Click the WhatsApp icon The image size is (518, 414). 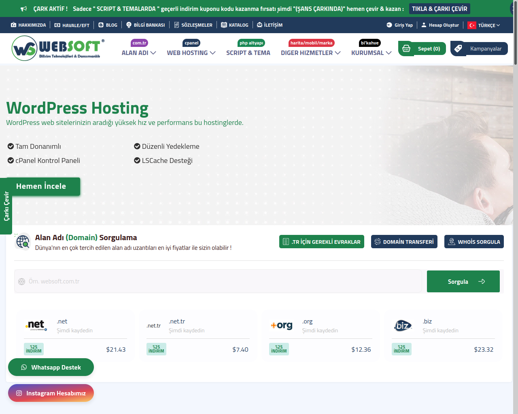(x=24, y=368)
